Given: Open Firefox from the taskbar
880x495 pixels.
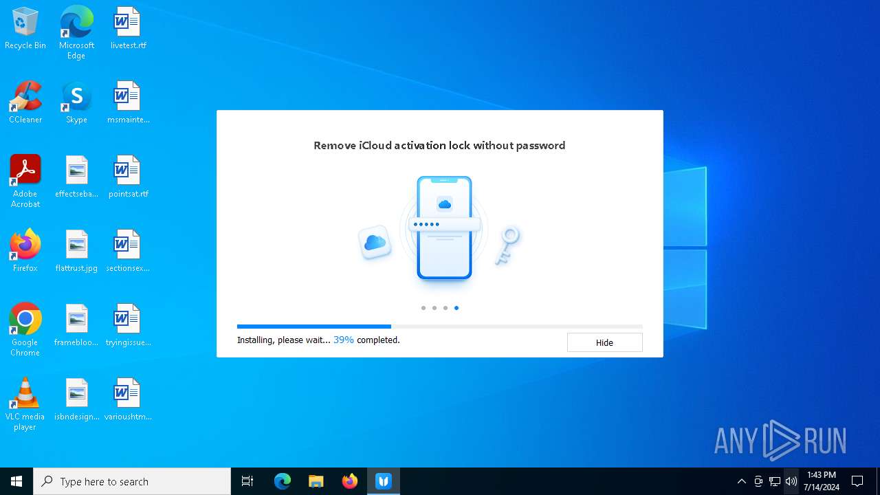Looking at the screenshot, I should 350,481.
